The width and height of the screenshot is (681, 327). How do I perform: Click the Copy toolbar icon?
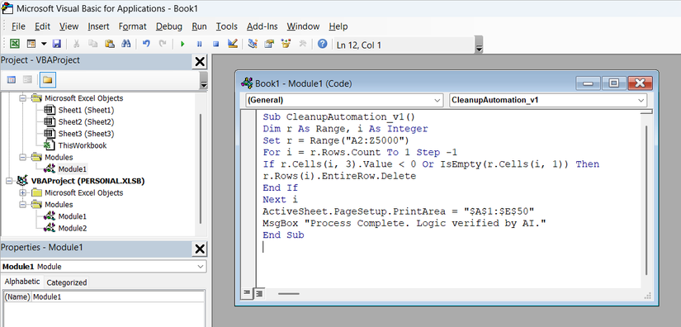[93, 44]
